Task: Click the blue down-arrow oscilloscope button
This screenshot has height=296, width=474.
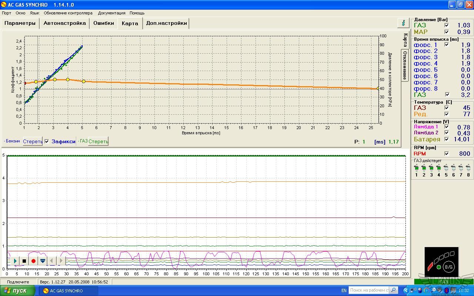Action: click(43, 261)
